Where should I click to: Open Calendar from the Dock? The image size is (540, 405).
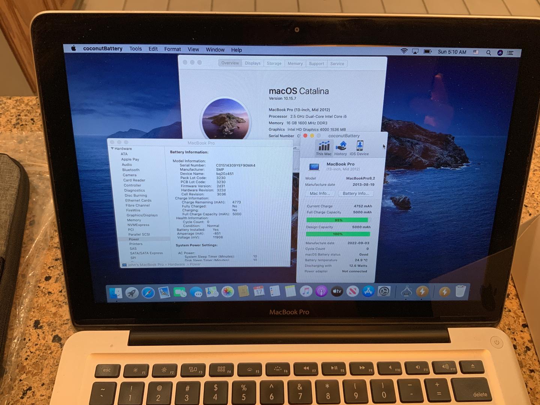pos(259,291)
